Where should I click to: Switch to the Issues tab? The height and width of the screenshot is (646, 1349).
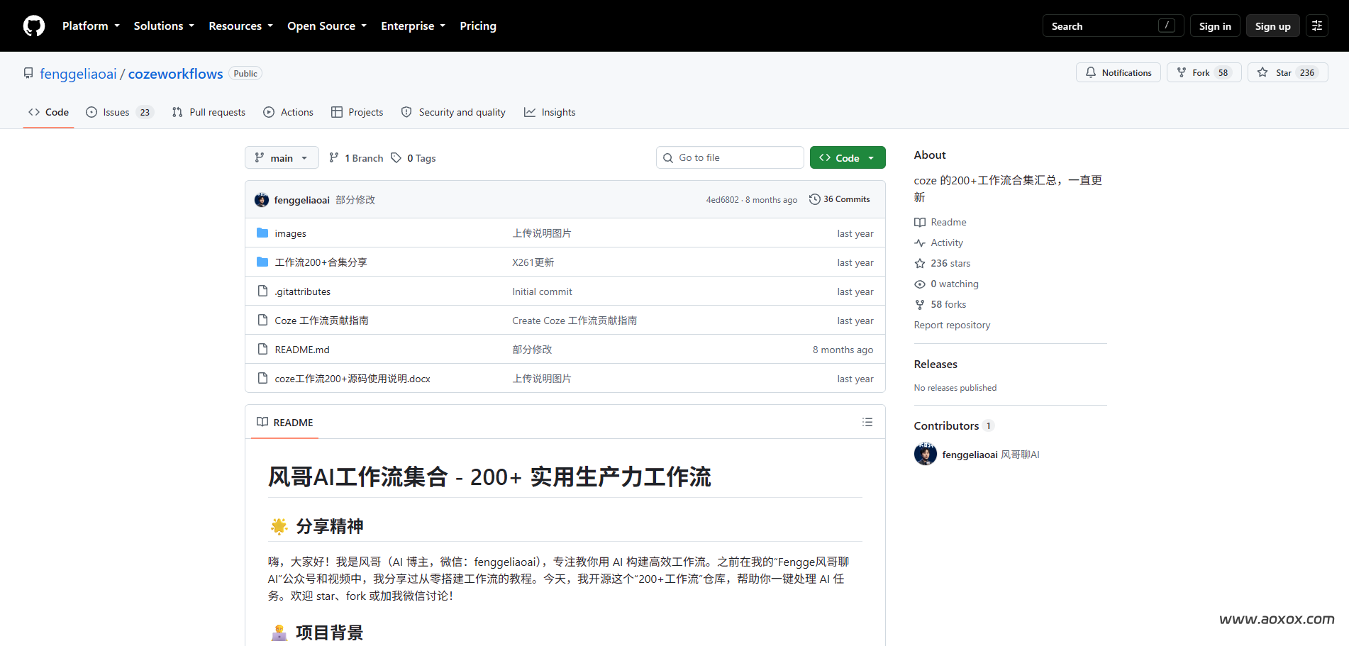119,112
